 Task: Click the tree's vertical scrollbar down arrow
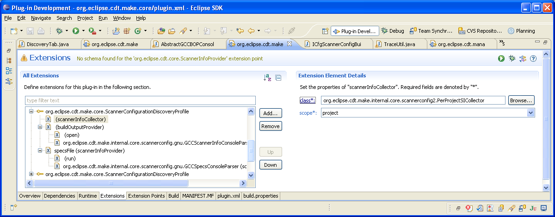(x=251, y=176)
